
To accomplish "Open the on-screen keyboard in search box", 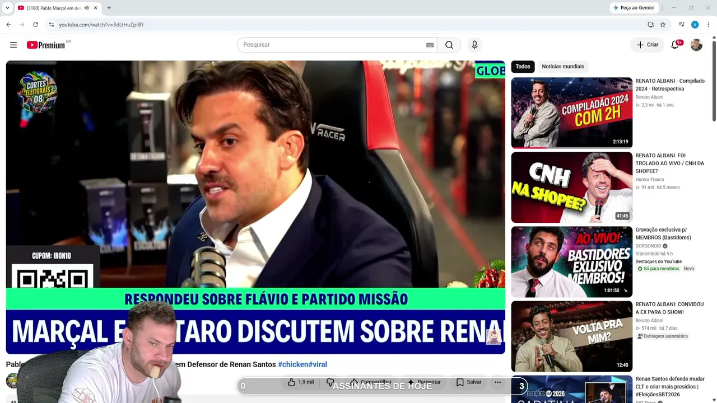I will coord(430,45).
